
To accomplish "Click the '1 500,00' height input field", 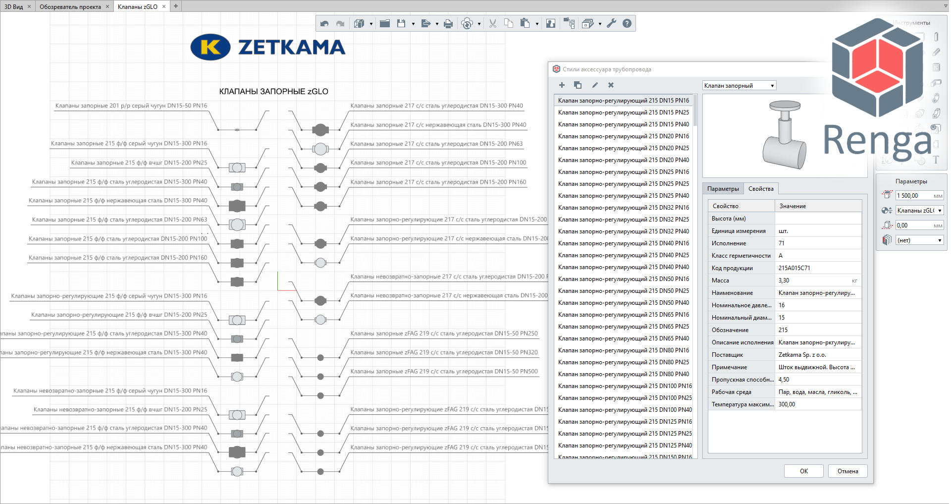I will point(920,196).
